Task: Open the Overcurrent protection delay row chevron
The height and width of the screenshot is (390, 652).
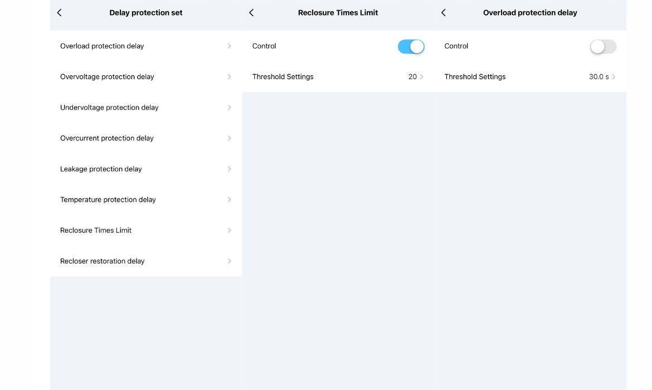Action: (x=229, y=138)
